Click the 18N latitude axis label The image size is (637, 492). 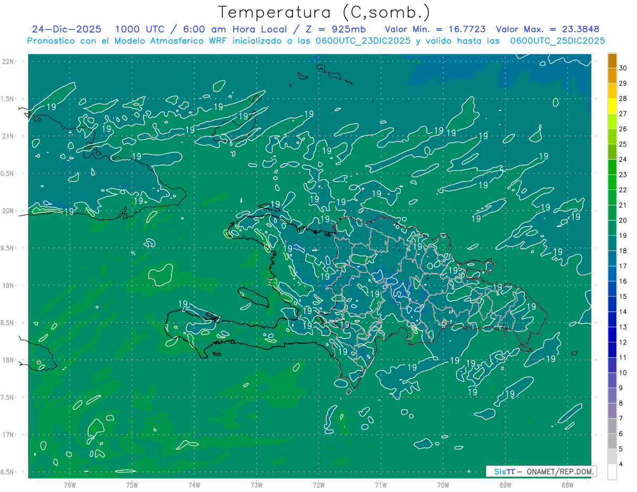point(8,360)
